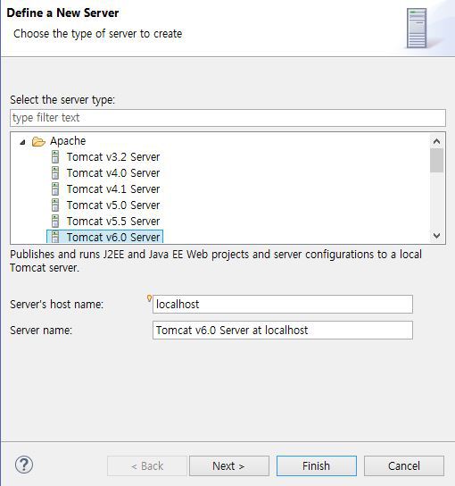The width and height of the screenshot is (455, 486).
Task: Click the server list scrollbar thumb
Action: 437,160
